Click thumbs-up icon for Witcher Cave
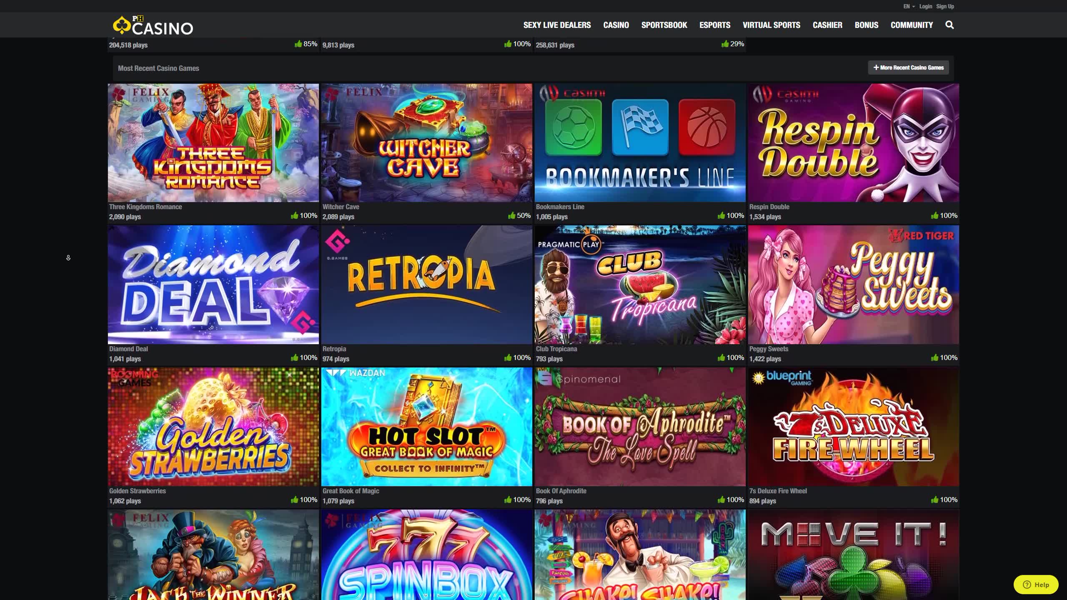Image resolution: width=1067 pixels, height=600 pixels. 512,215
